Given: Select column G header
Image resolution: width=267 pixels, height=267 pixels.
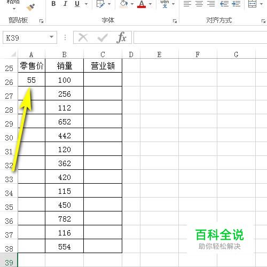Looking at the screenshot, I should [x=236, y=54].
